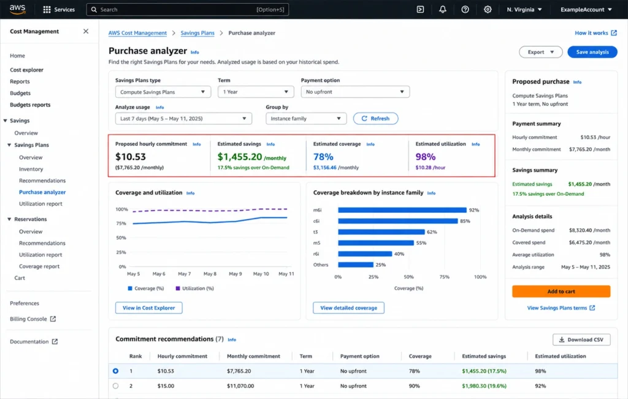This screenshot has height=399, width=628.
Task: Select the rank 1 recommendation radio button
Action: coord(115,371)
